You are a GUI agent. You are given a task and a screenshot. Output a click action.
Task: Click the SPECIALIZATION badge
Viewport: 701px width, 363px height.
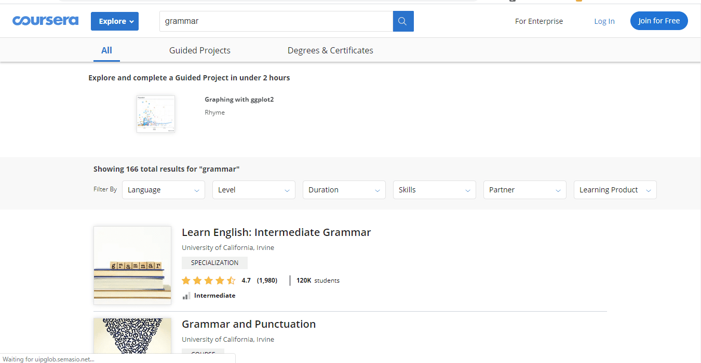click(214, 263)
